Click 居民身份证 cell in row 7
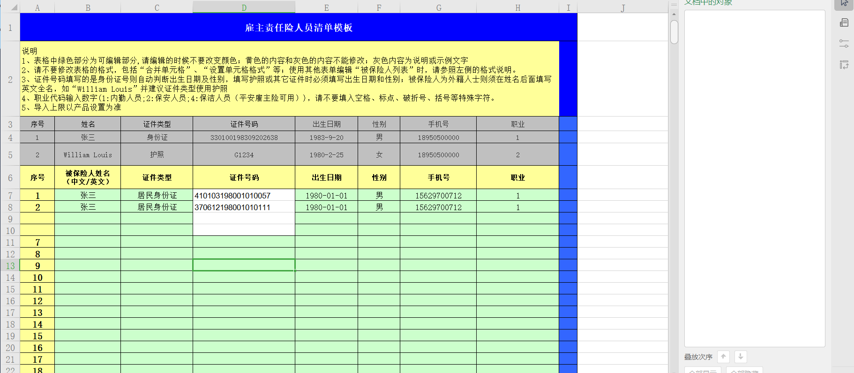Image resolution: width=854 pixels, height=373 pixels. pos(157,195)
